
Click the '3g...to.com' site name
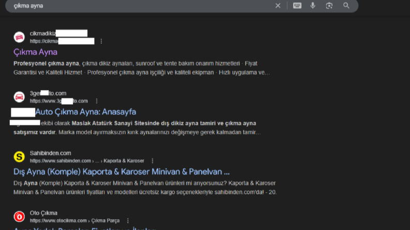pyautogui.click(x=48, y=93)
